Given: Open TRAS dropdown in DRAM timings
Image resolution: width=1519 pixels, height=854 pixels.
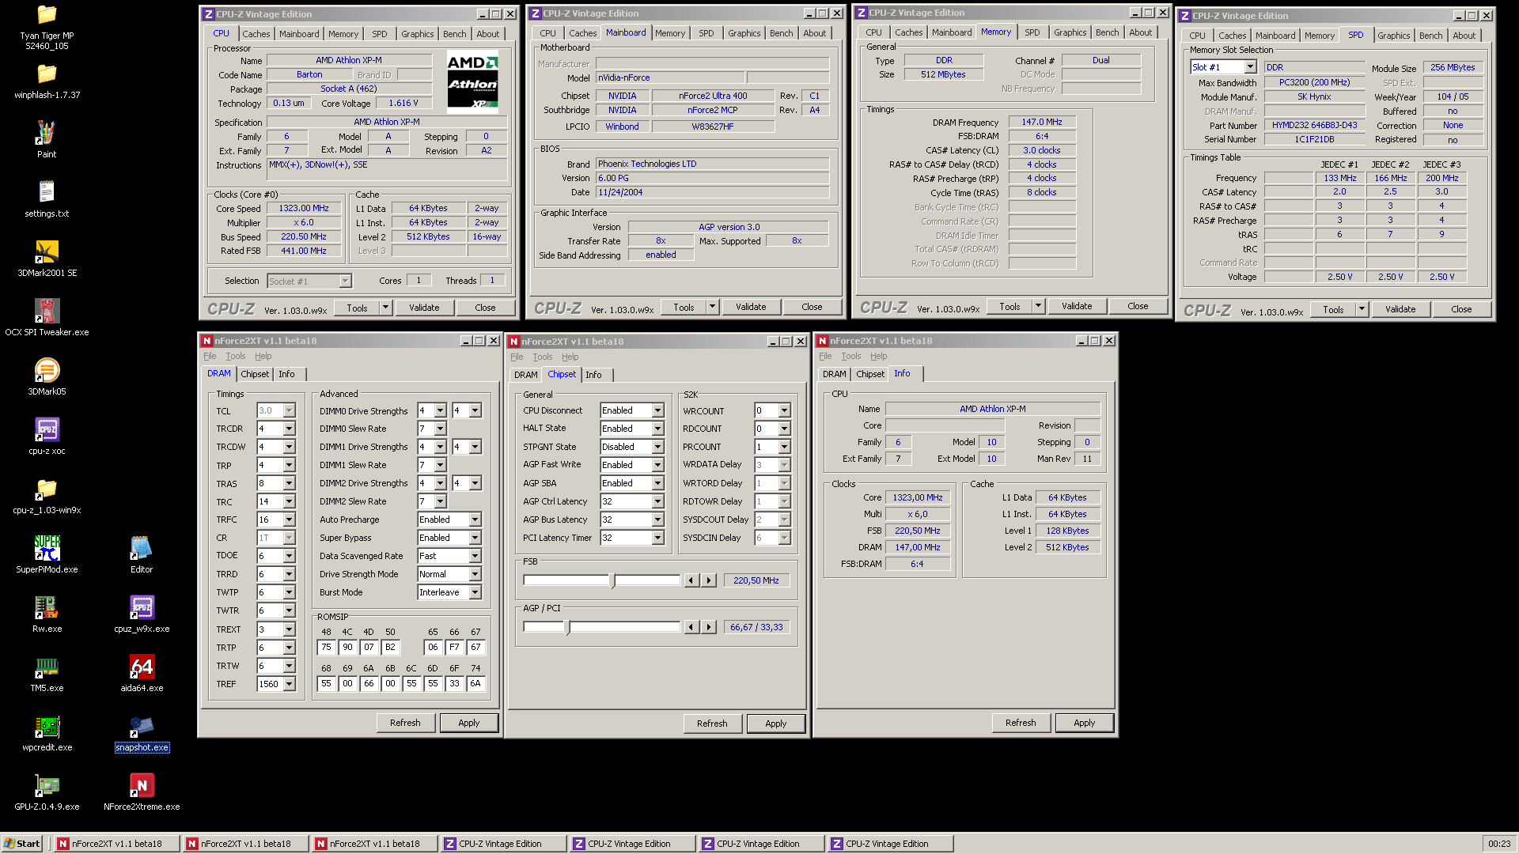Looking at the screenshot, I should [289, 483].
